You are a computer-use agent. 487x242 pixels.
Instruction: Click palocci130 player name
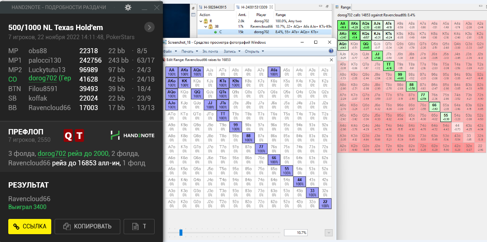pos(45,60)
